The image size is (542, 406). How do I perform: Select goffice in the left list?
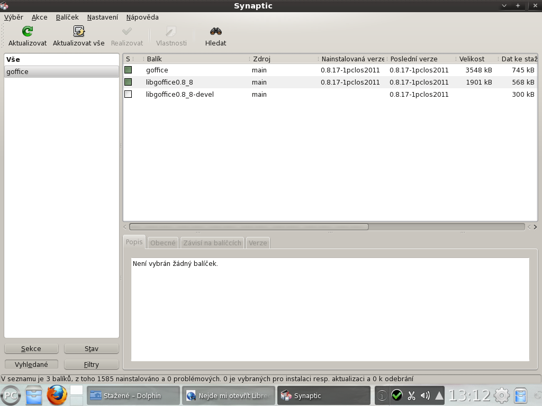pos(61,71)
